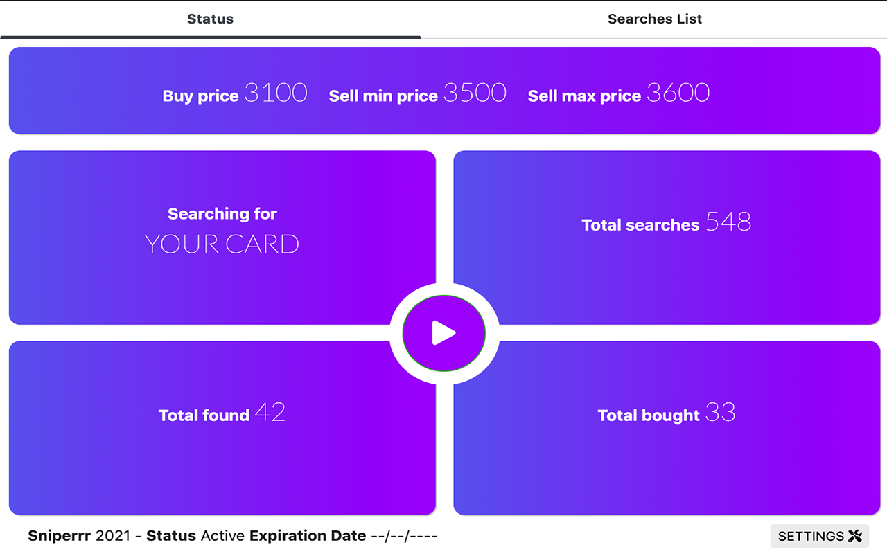Select the Status tab
887x554 pixels.
point(210,19)
